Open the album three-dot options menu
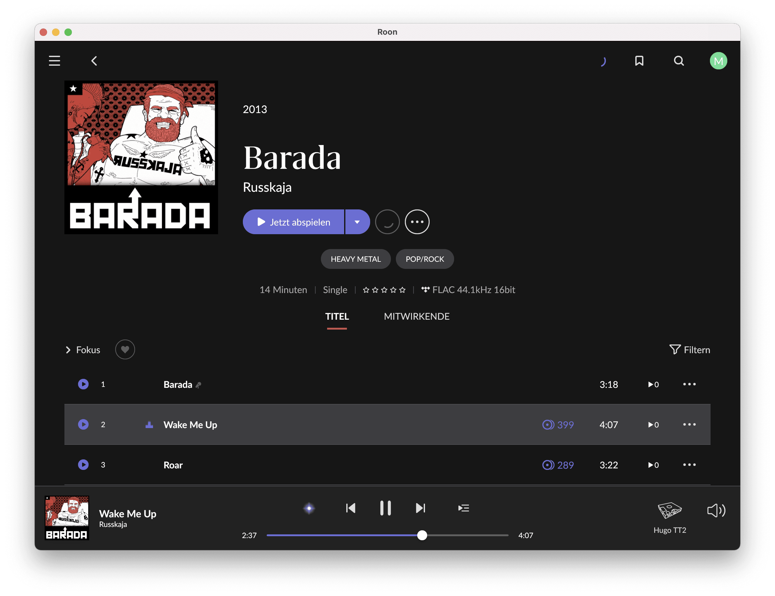 coord(417,222)
